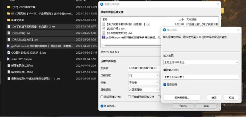Click the 重新输入密码 input field

point(201,77)
